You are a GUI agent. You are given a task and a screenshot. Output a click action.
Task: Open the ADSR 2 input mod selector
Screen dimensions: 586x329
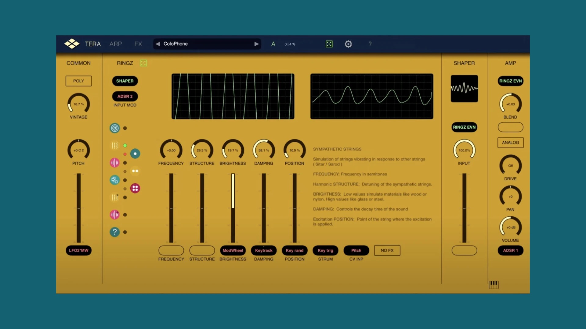[x=125, y=96]
